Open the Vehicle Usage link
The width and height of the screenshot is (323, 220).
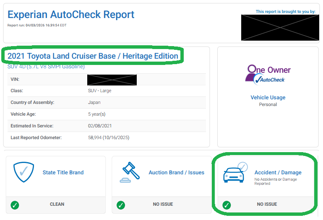[268, 97]
